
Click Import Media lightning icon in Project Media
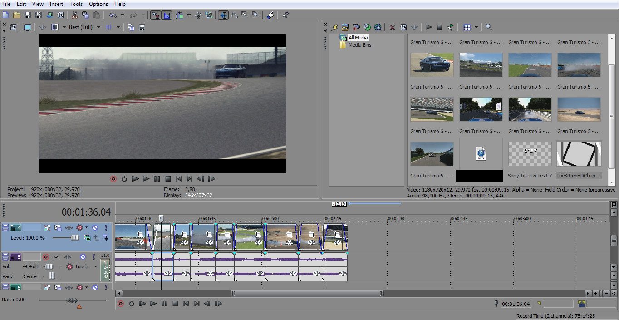tap(334, 27)
